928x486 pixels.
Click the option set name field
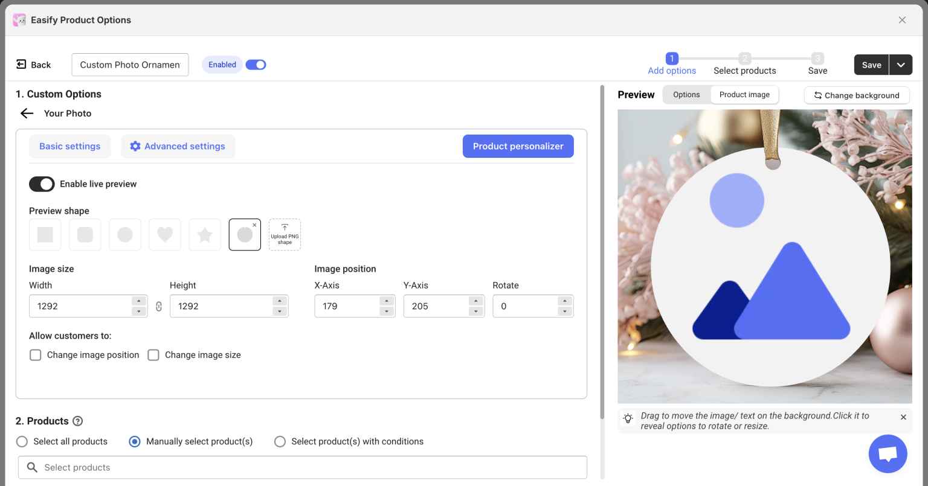pos(130,65)
